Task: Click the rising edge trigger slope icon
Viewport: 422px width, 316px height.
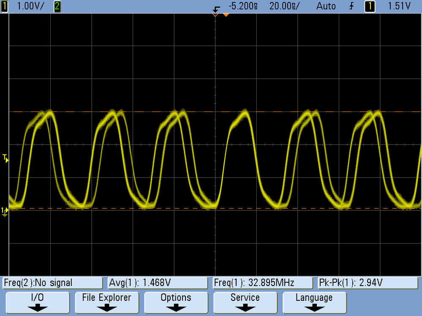Action: tap(351, 6)
